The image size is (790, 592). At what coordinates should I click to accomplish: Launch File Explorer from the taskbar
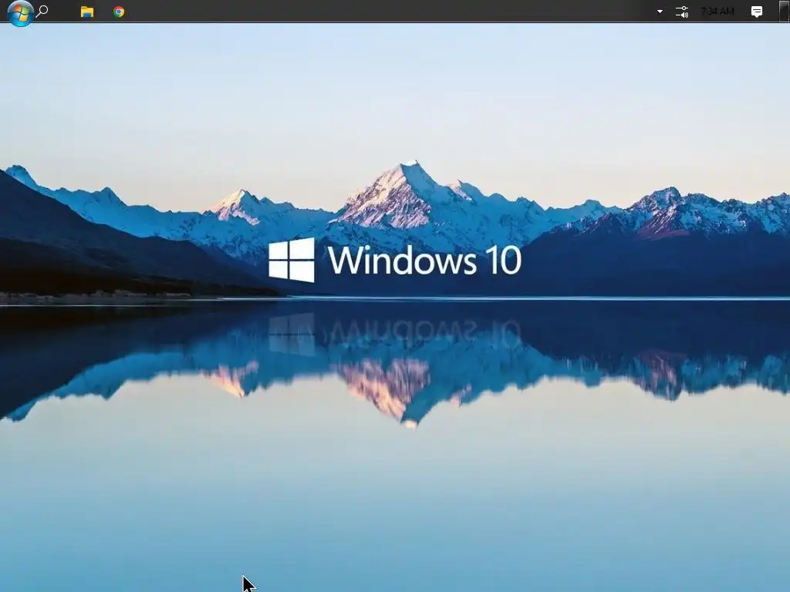click(x=86, y=12)
